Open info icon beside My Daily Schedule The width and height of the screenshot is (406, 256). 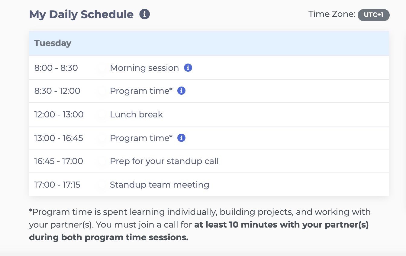pyautogui.click(x=144, y=14)
